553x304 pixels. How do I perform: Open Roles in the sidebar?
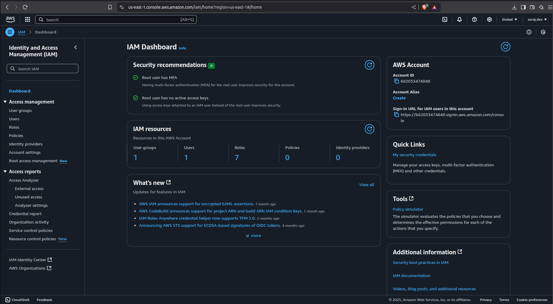[x=14, y=127]
